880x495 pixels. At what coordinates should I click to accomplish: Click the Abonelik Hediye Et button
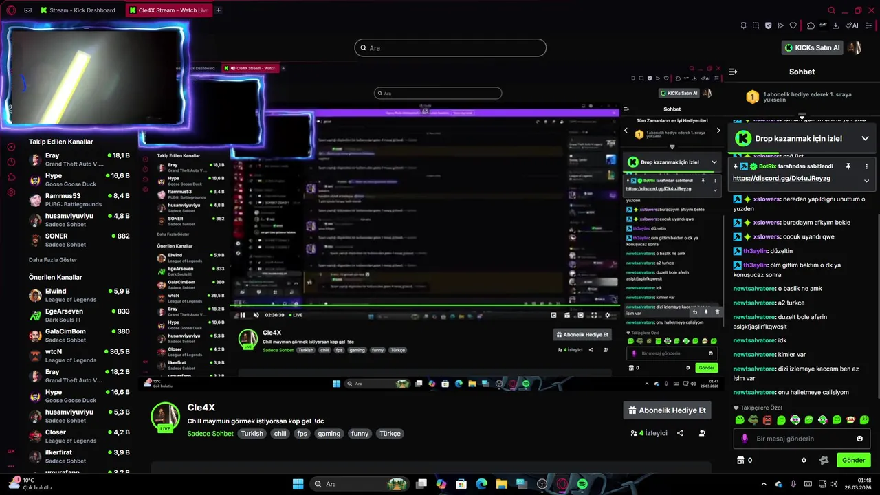point(668,410)
